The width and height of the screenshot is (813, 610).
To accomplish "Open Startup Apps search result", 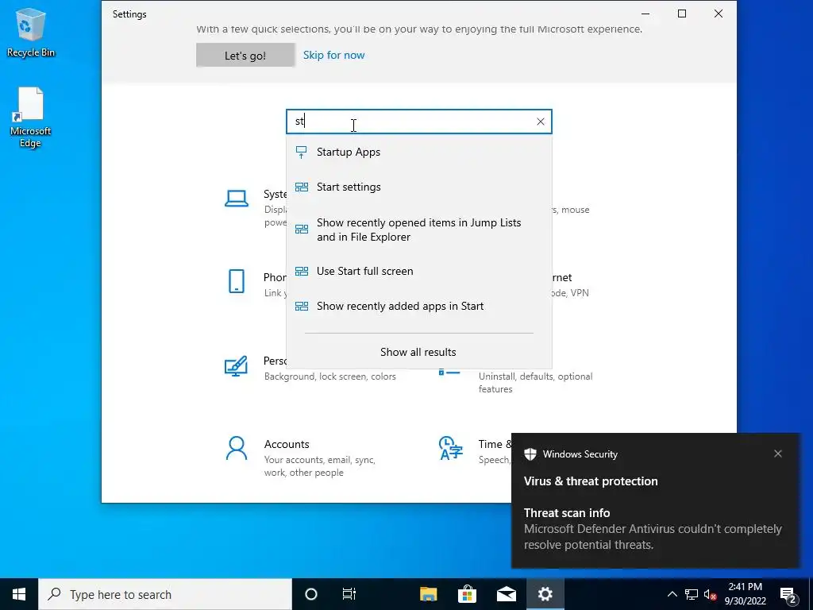I will click(419, 152).
